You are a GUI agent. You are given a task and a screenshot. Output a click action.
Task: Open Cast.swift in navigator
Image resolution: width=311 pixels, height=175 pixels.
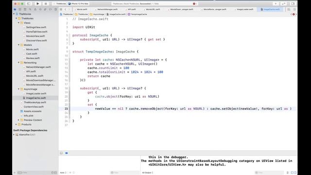coord(31,54)
